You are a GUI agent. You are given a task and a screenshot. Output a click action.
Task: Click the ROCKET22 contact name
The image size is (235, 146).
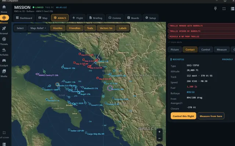click(178, 59)
